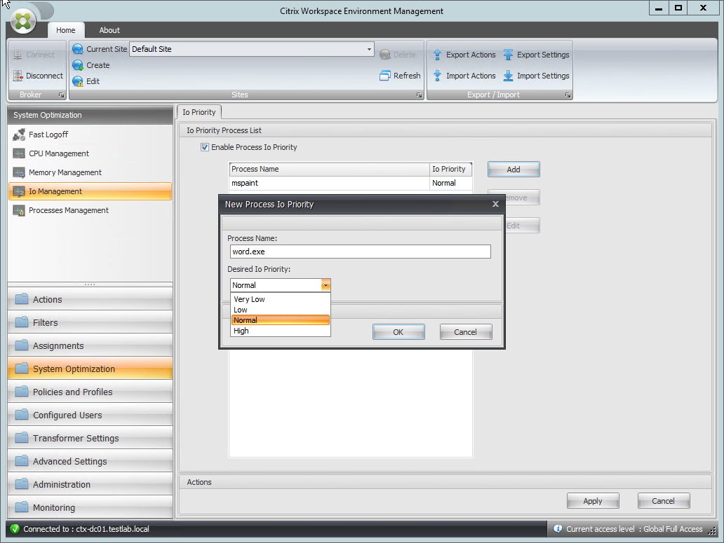Click the Fast Logoff label
The width and height of the screenshot is (724, 543).
click(48, 135)
